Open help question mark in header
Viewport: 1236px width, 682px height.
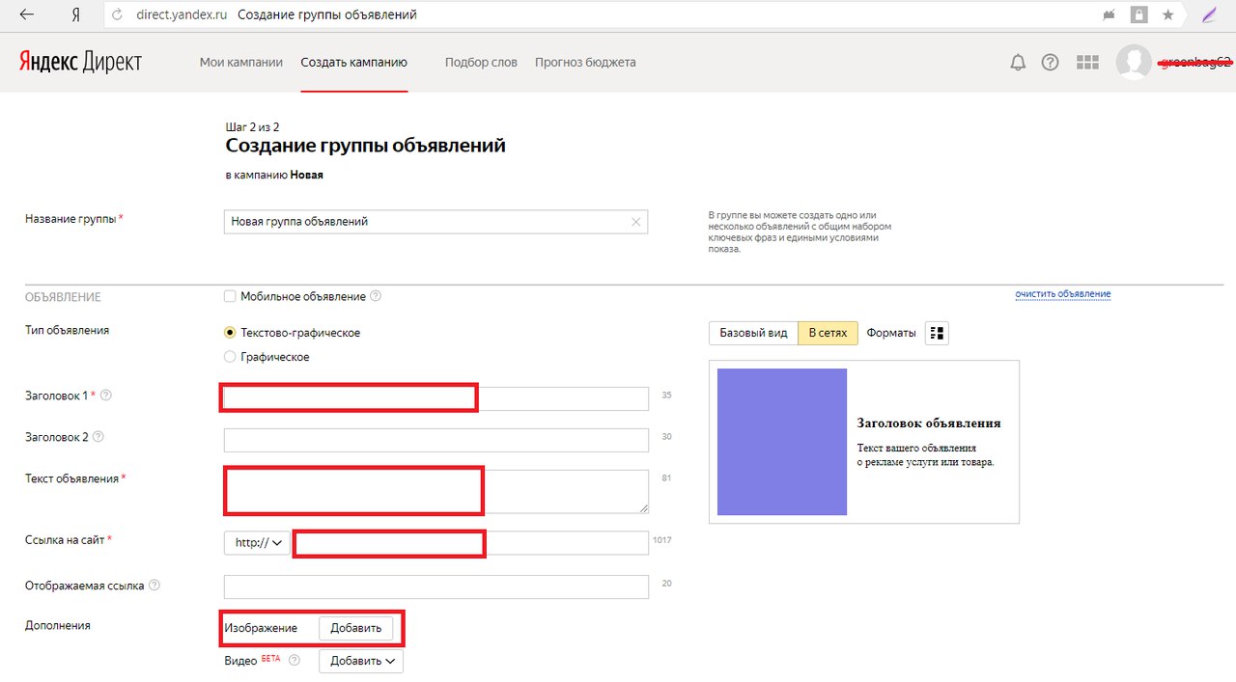(x=1051, y=63)
